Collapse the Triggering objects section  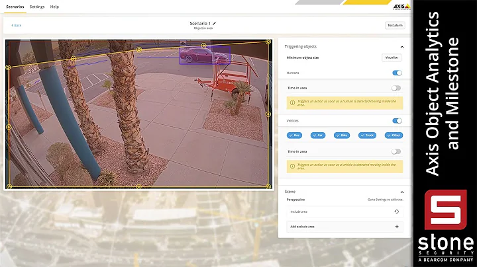click(x=402, y=47)
